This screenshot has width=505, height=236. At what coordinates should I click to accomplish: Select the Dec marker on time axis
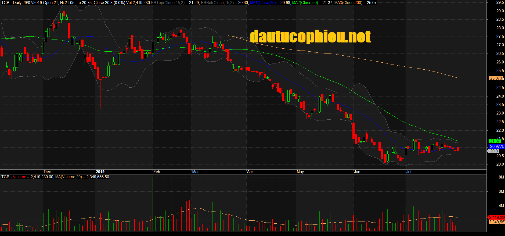click(x=47, y=172)
